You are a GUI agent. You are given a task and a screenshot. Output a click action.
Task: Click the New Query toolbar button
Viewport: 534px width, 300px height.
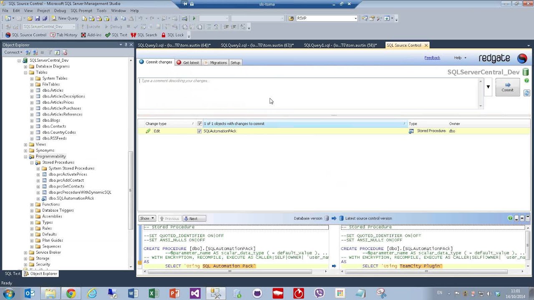65,18
